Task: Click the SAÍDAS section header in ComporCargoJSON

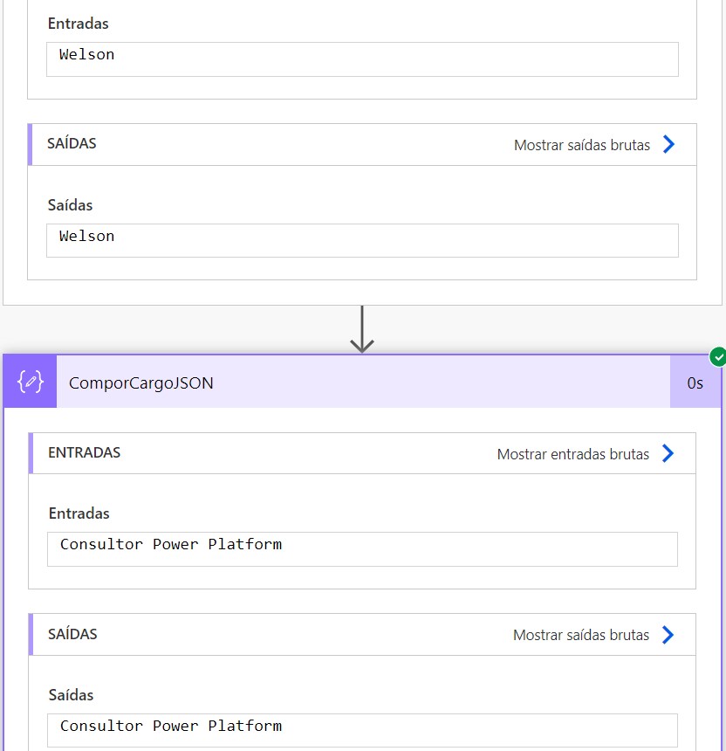Action: 72,634
